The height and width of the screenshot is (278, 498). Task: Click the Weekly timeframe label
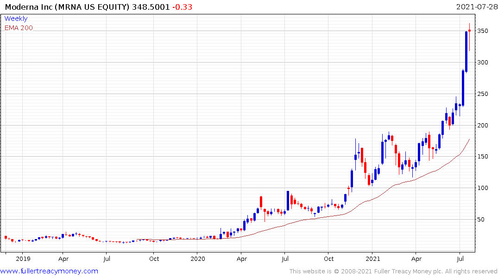point(16,19)
